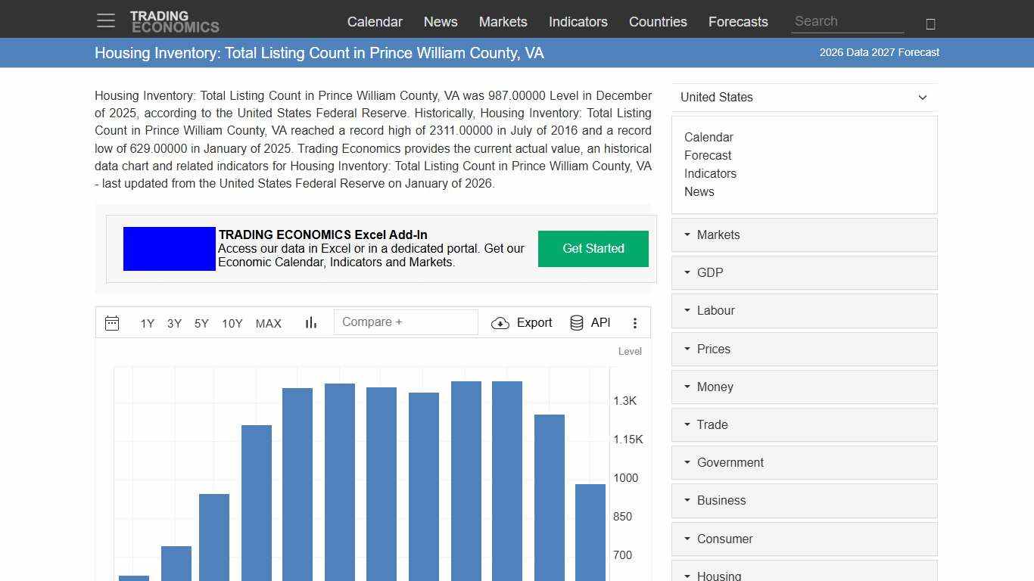The width and height of the screenshot is (1034, 581).
Task: Select the MAX time range
Action: click(269, 323)
